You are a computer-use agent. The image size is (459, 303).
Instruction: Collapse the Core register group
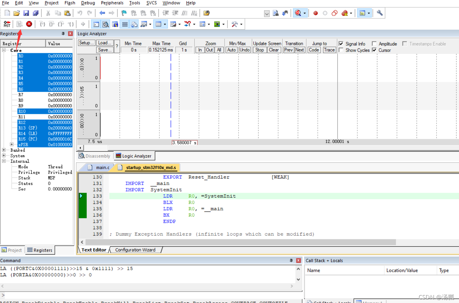coord(4,50)
